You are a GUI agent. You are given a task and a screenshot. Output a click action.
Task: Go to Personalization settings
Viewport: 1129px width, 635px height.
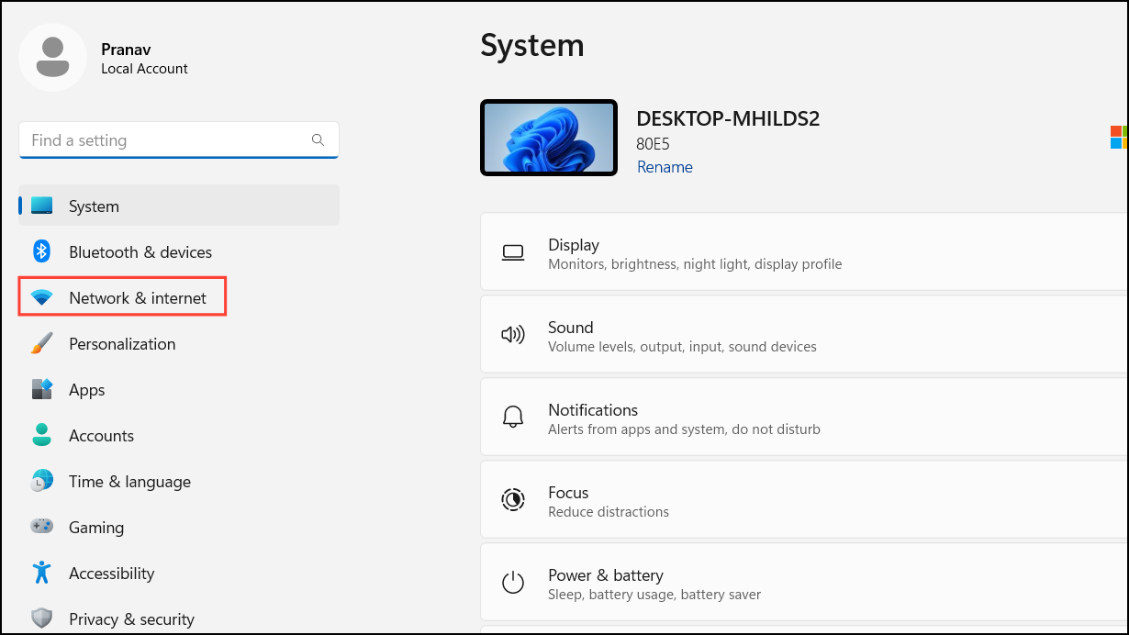179,343
